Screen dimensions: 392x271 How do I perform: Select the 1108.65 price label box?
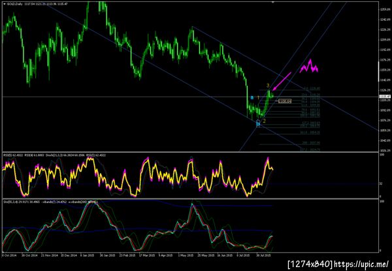click(x=285, y=101)
